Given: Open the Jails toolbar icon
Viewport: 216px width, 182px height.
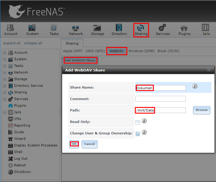Looking at the screenshot, I should click(206, 30).
